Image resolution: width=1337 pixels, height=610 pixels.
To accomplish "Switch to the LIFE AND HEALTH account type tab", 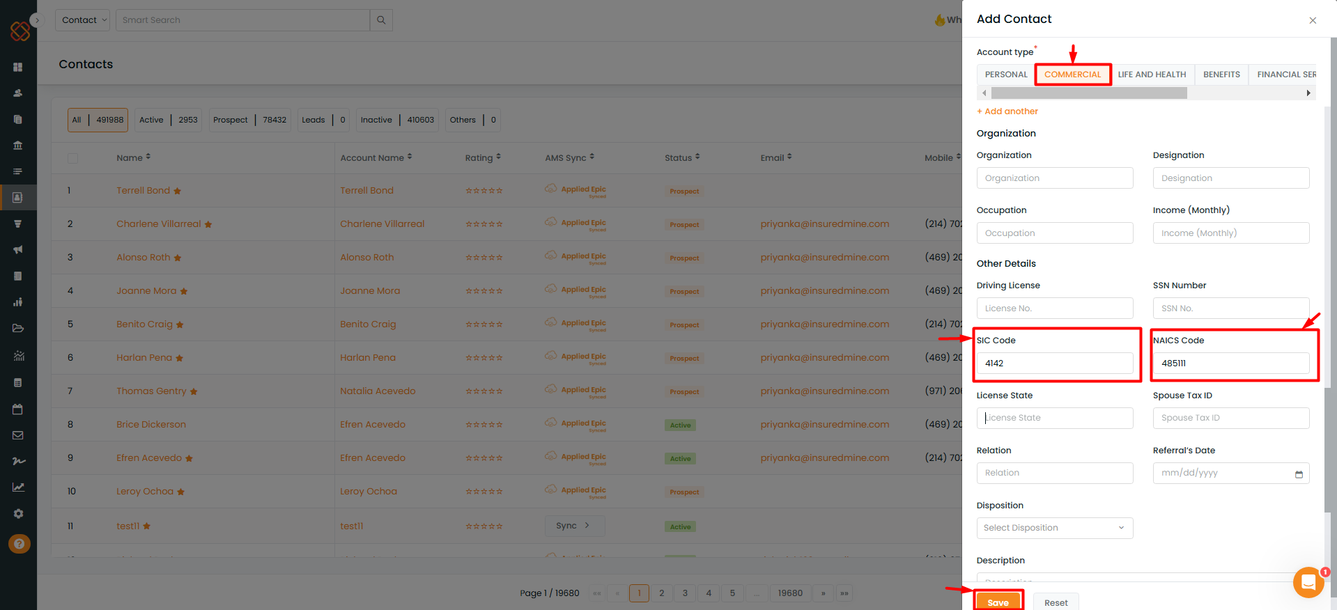I will [1152, 75].
